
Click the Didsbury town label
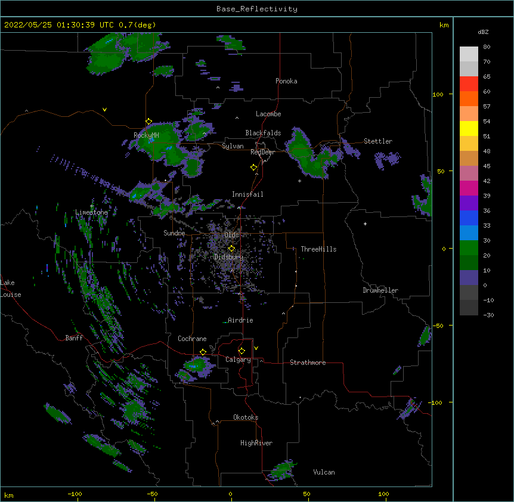(228, 257)
